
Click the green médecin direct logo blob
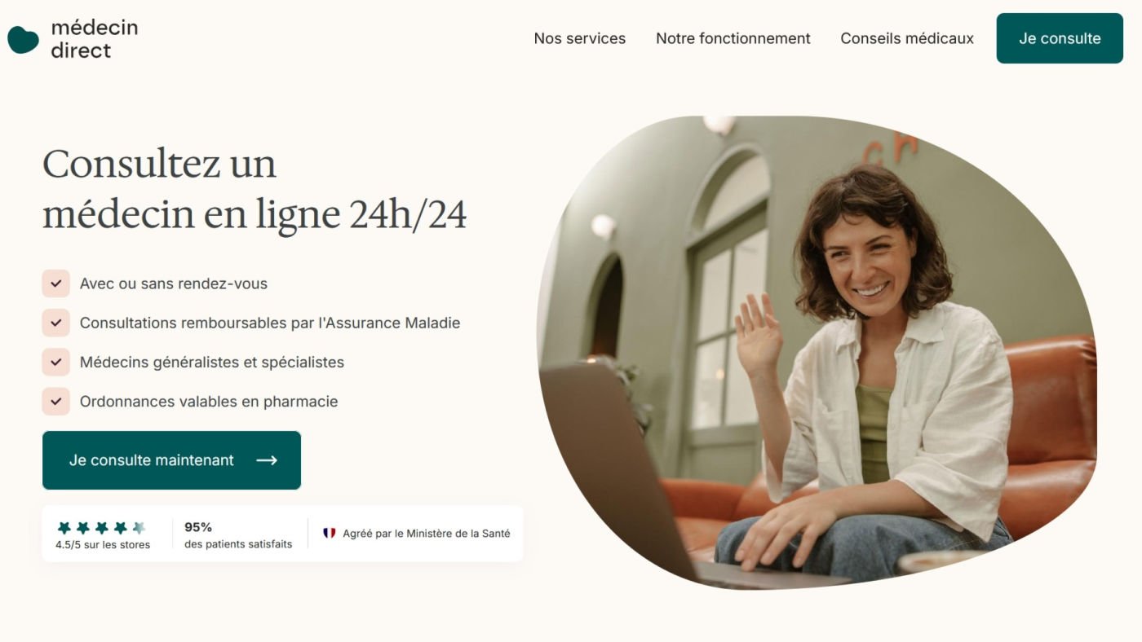click(24, 39)
